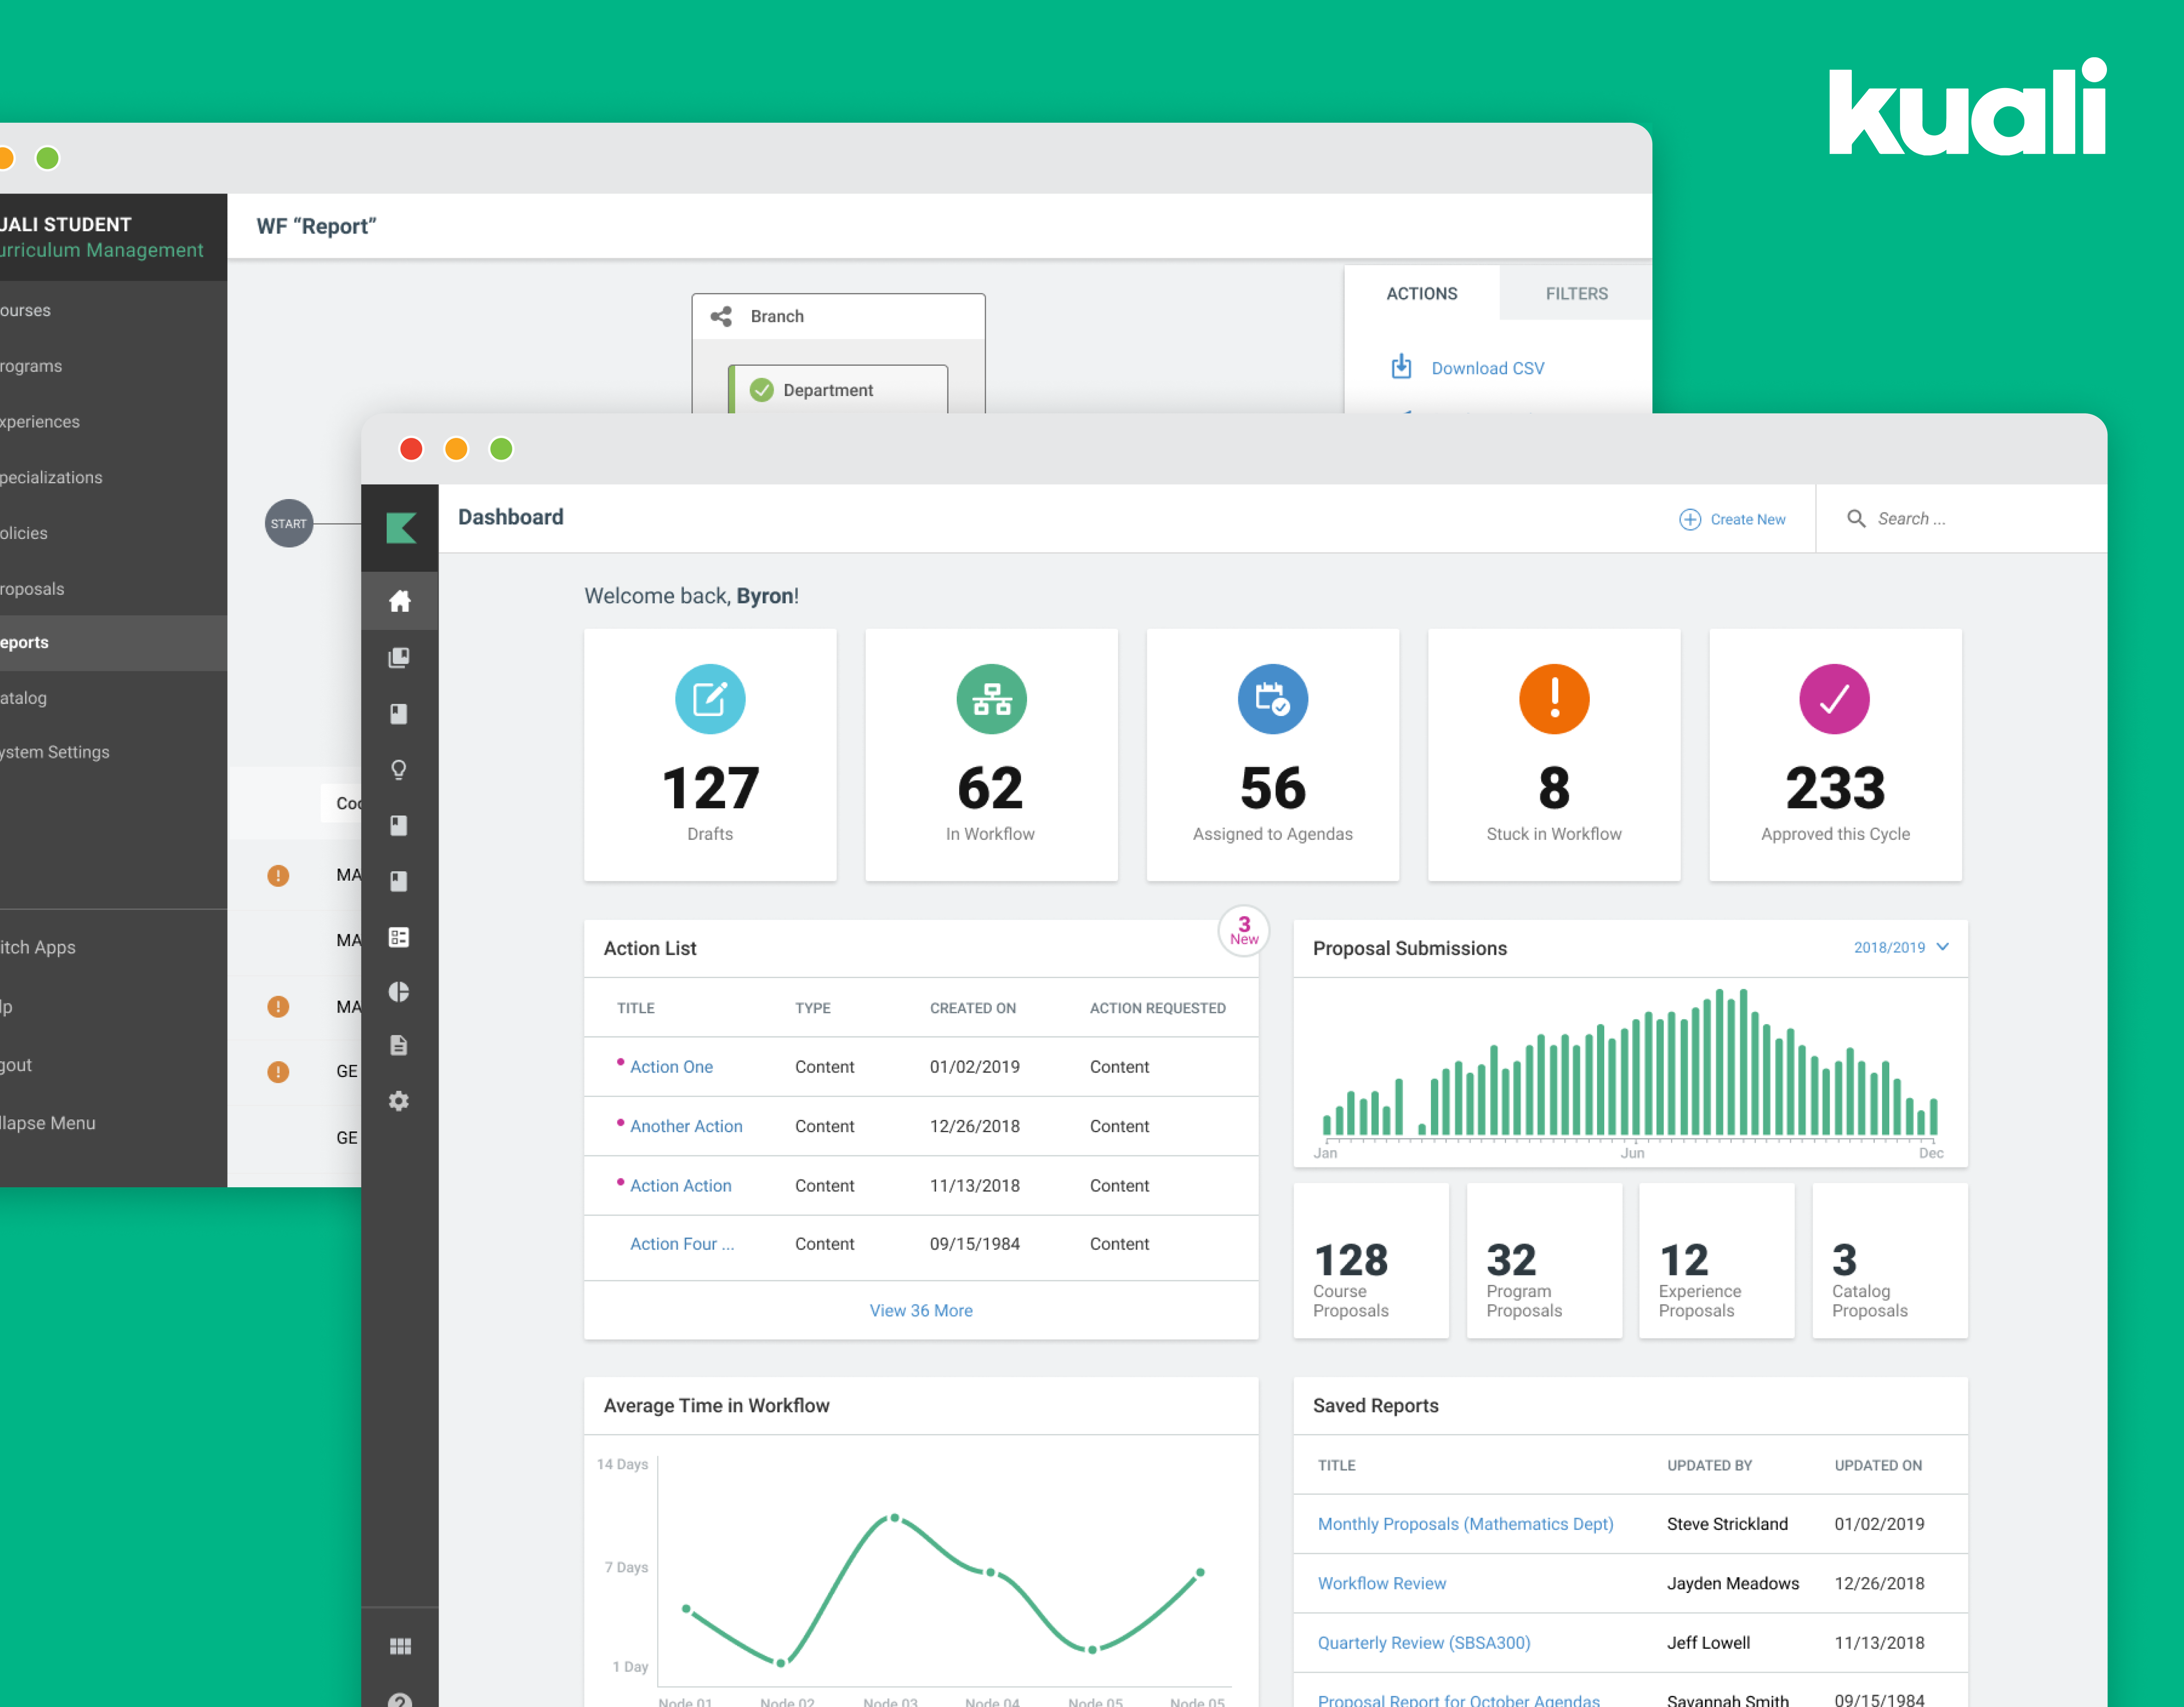Click the Kuali K logo icon
The image size is (2184, 1707).
[x=400, y=527]
